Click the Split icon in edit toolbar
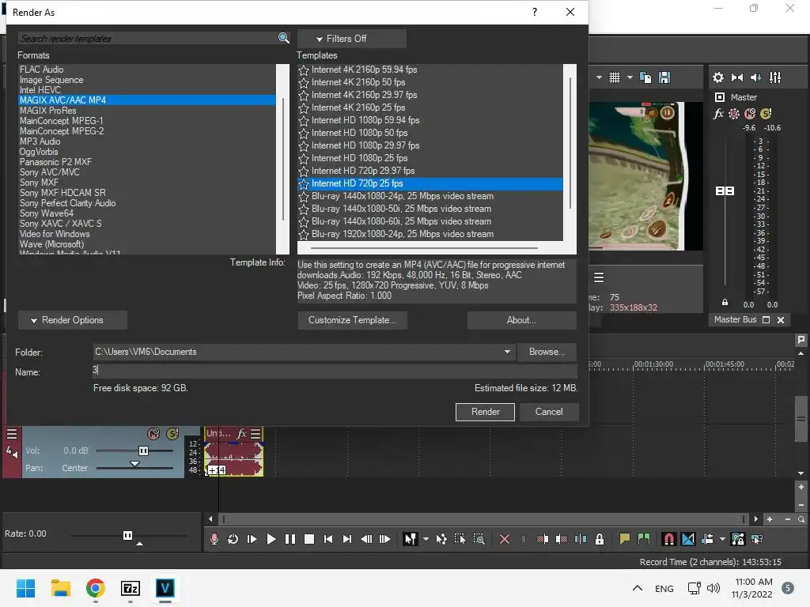 (581, 539)
